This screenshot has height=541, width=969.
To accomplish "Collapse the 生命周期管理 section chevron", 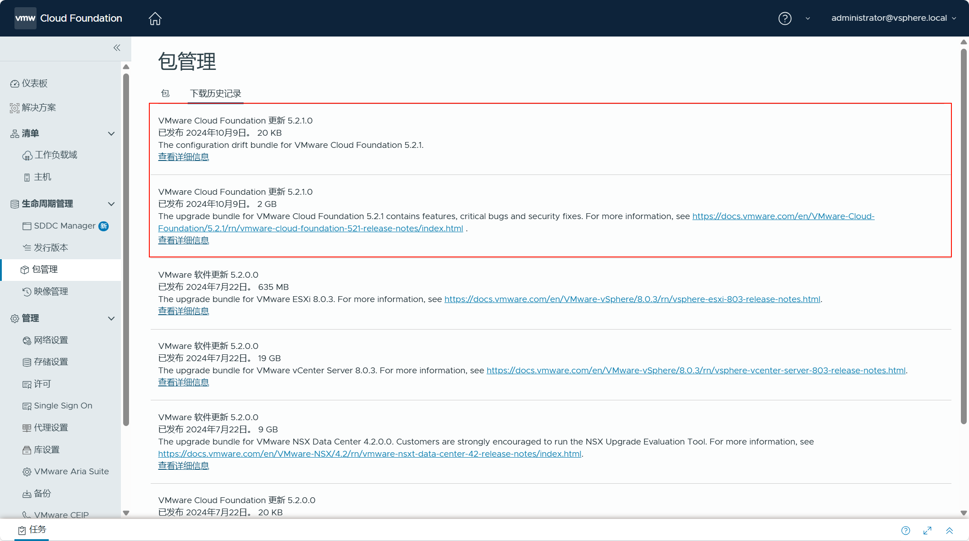I will coord(111,204).
